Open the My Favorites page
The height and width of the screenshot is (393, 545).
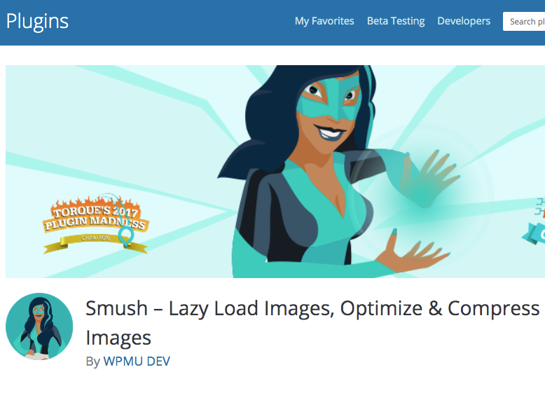coord(324,21)
